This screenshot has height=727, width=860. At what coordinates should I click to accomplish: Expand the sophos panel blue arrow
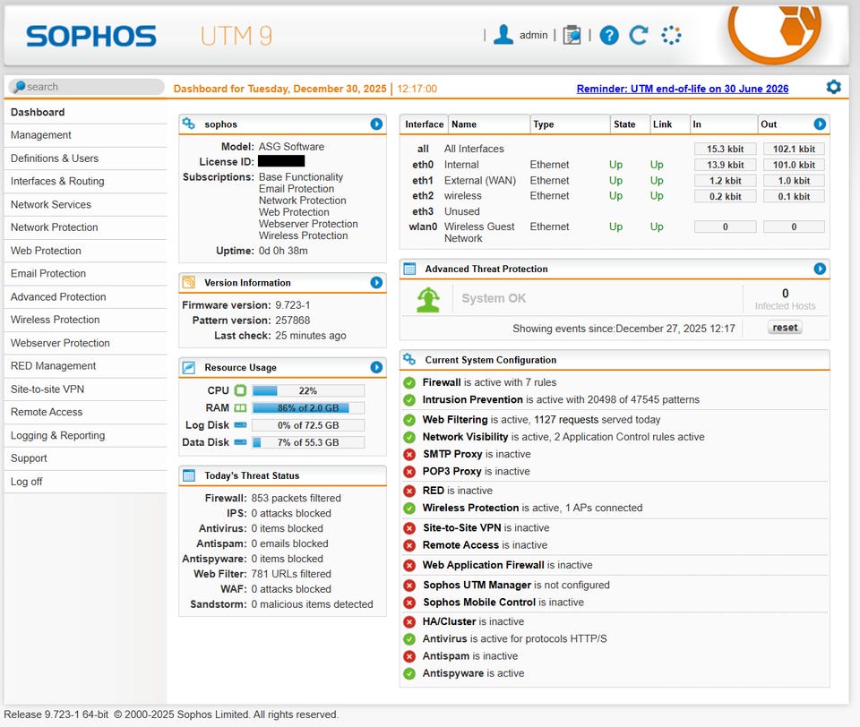click(376, 124)
